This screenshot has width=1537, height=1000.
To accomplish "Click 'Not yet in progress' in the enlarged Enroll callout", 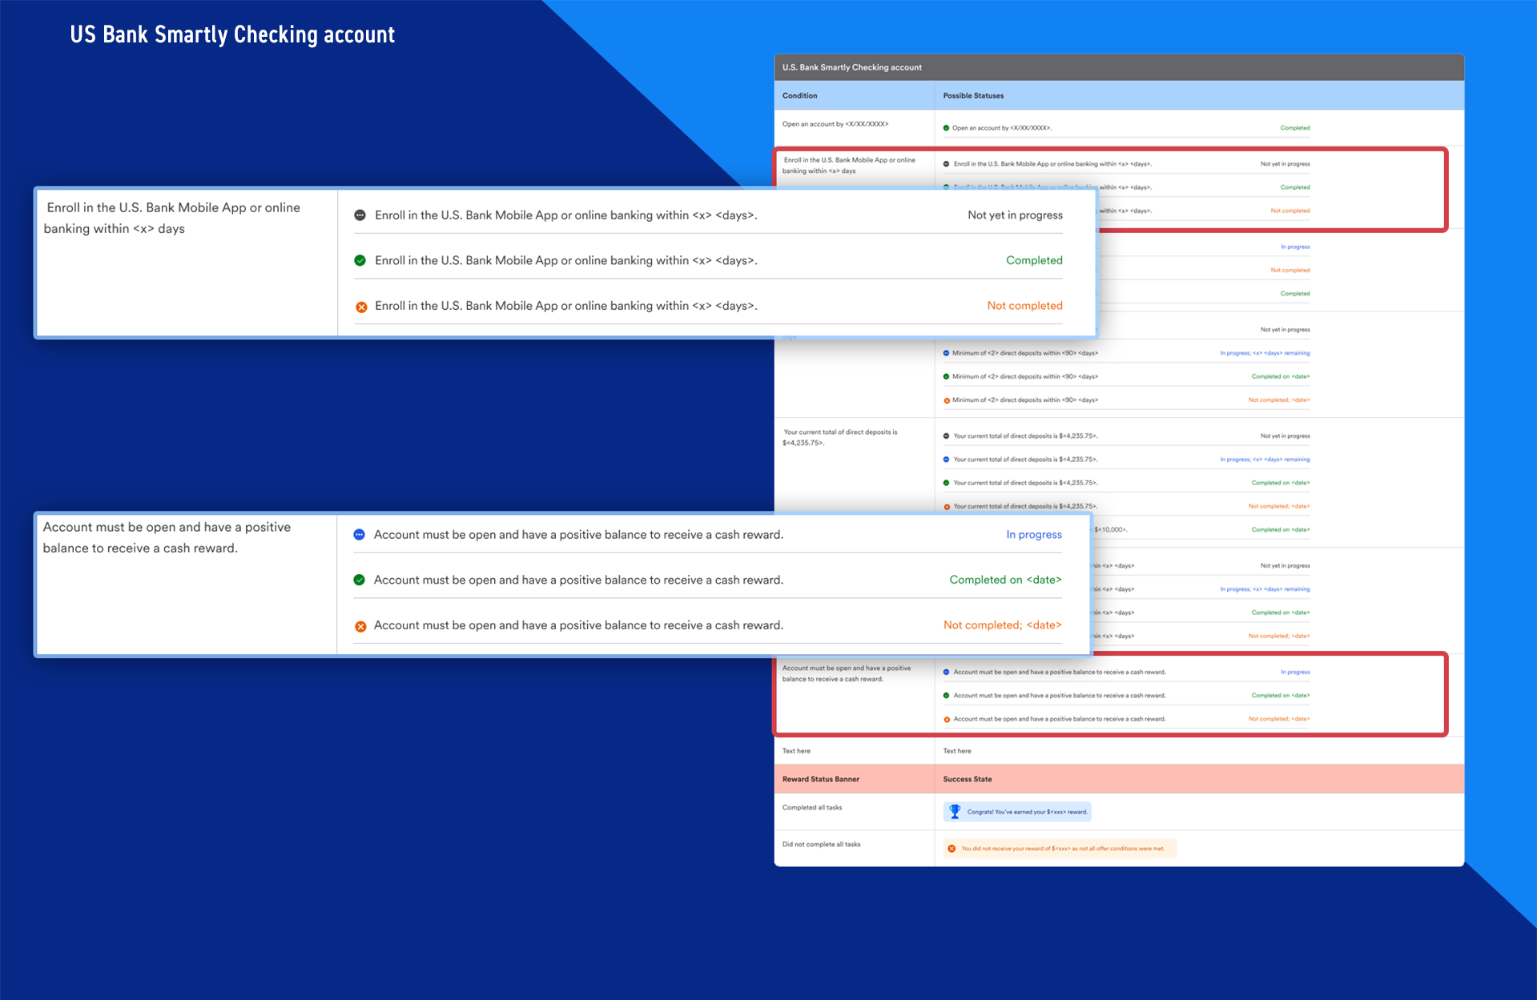I will (x=1015, y=215).
